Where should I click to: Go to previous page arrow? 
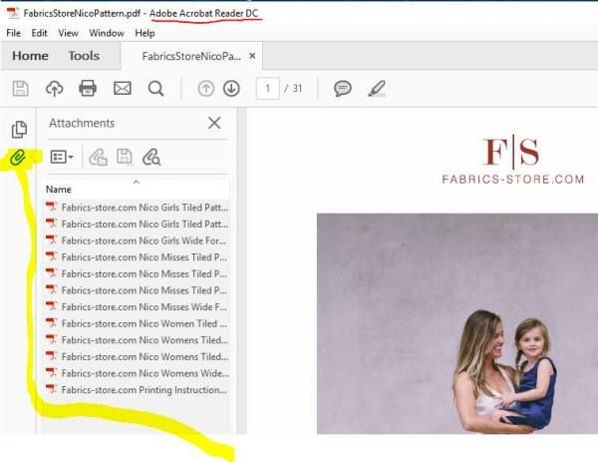(206, 88)
